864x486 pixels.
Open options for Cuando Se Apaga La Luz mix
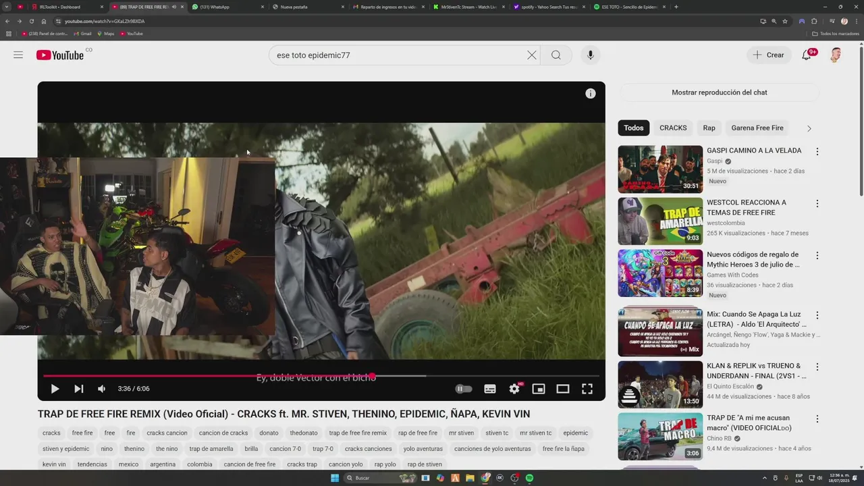(x=817, y=315)
